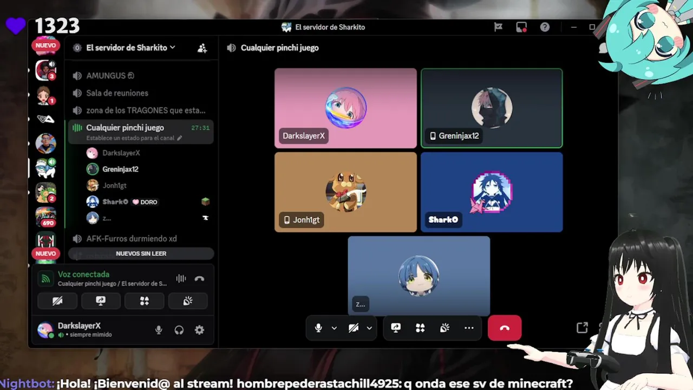The width and height of the screenshot is (693, 390).
Task: Open the soundboard from the call bar
Action: (x=444, y=328)
